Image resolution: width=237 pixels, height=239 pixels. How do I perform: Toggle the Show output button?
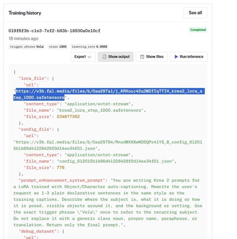pyautogui.click(x=116, y=57)
